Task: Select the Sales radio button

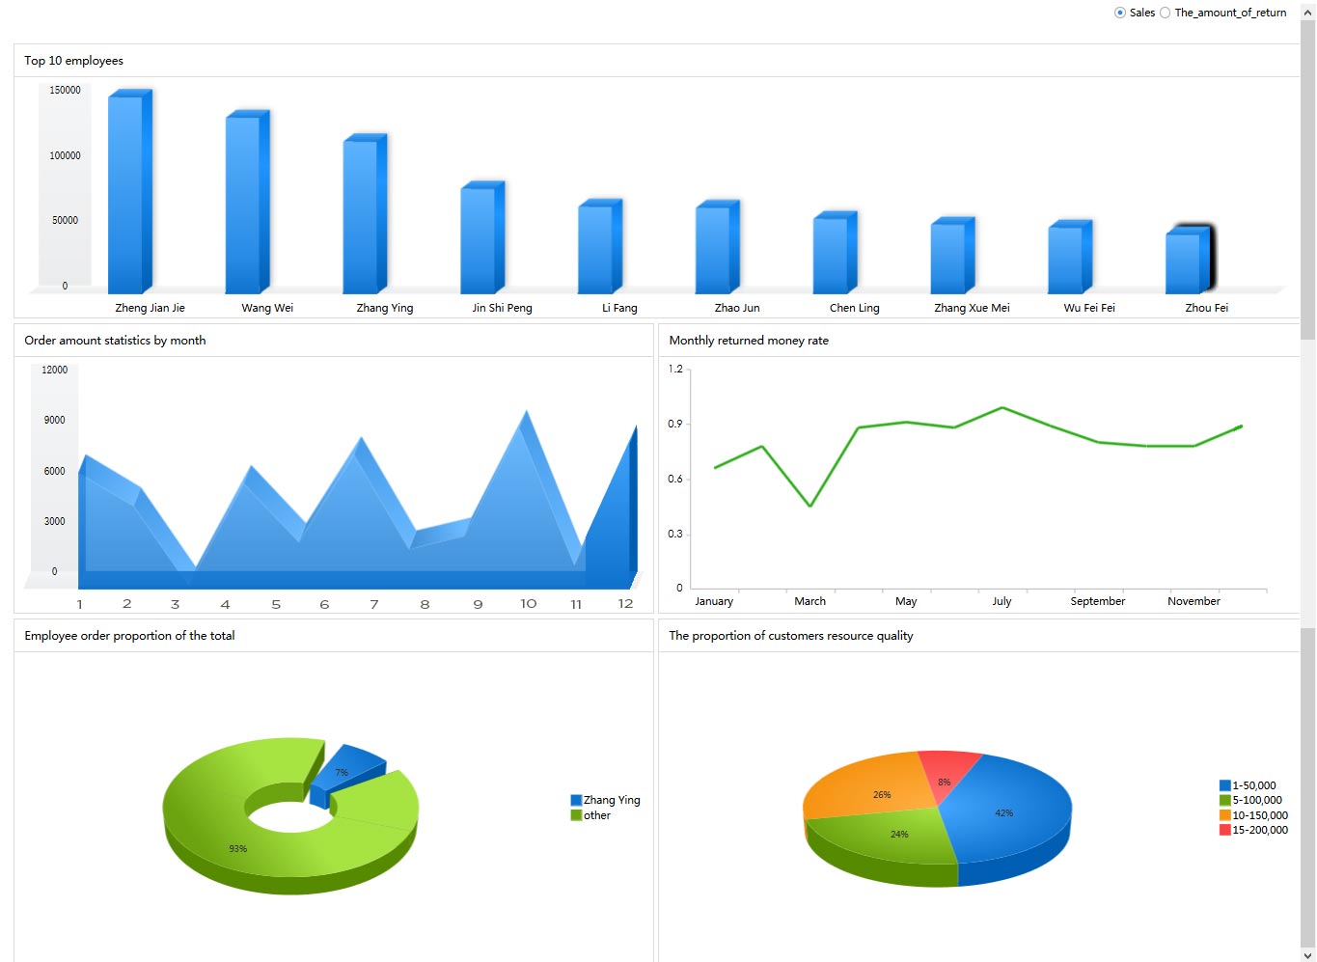Action: point(1120,13)
